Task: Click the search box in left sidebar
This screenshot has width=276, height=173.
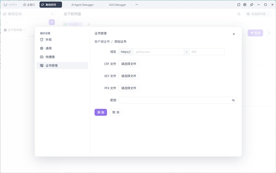Action: [25, 22]
